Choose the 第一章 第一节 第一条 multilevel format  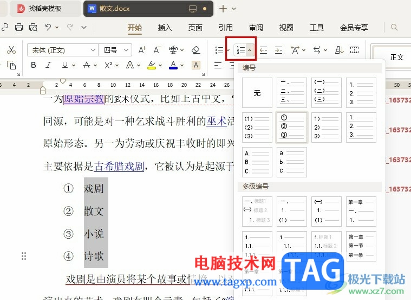pos(361,246)
